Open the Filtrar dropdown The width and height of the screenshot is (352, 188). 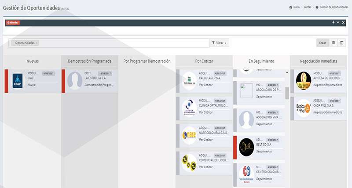[220, 43]
